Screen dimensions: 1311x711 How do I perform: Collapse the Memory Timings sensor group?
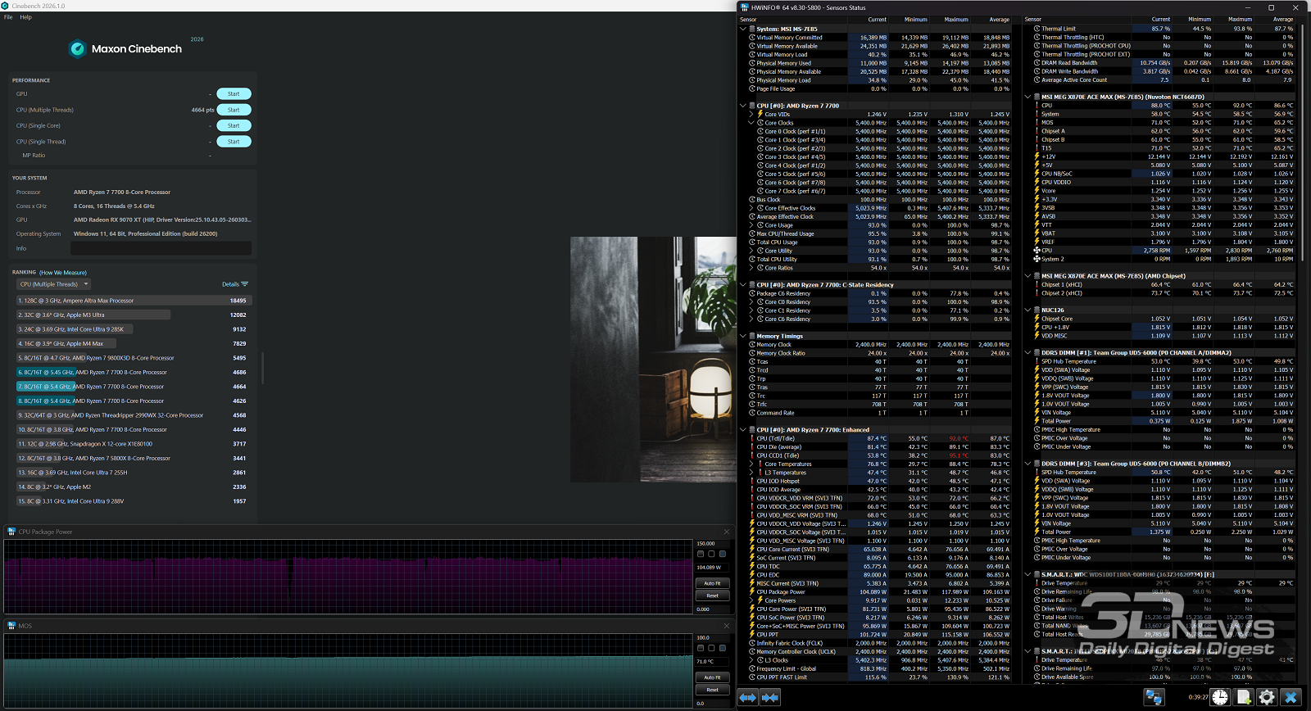coord(743,336)
